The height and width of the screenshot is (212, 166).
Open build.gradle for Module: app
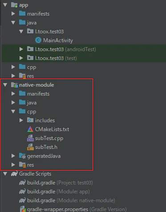58,192
